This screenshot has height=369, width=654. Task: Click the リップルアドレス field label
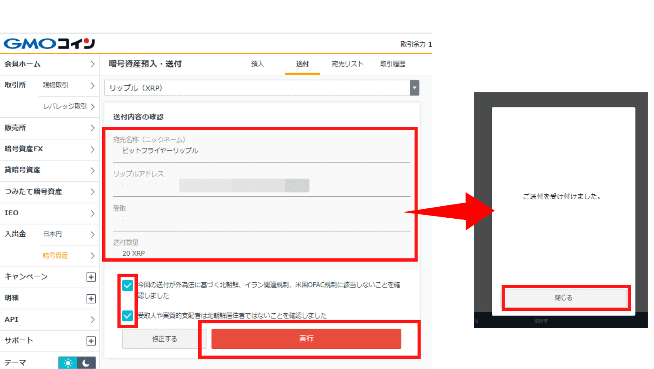[x=139, y=174]
